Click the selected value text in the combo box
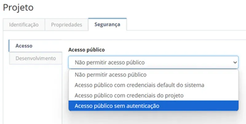The width and height of the screenshot is (246, 124). (109, 62)
